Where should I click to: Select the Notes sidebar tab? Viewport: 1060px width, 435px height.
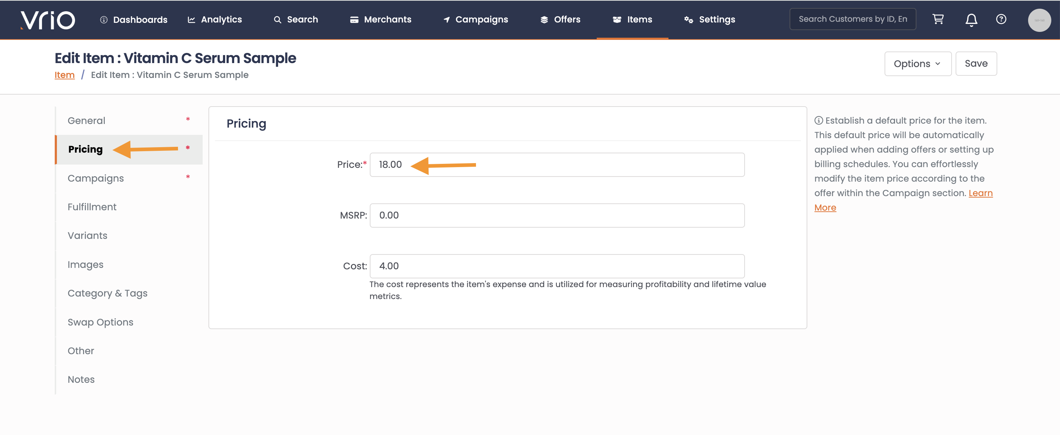pos(129,380)
